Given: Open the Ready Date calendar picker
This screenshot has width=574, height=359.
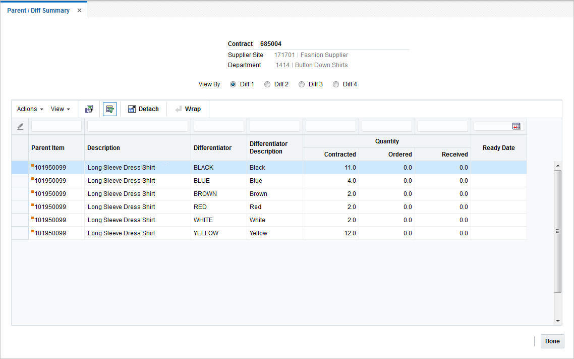Looking at the screenshot, I should tap(516, 126).
